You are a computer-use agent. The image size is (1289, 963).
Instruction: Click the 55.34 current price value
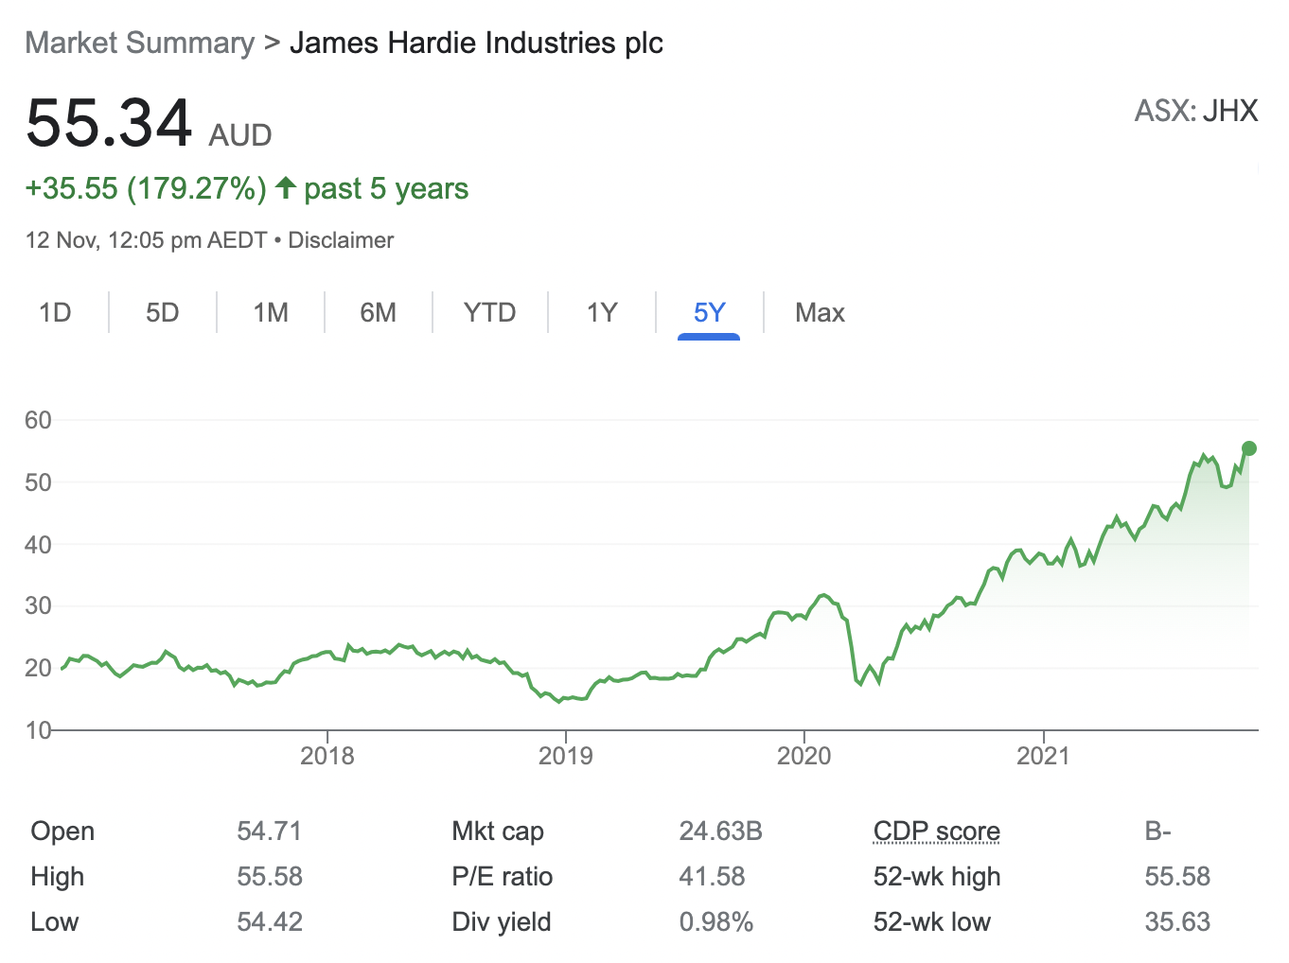click(x=109, y=124)
